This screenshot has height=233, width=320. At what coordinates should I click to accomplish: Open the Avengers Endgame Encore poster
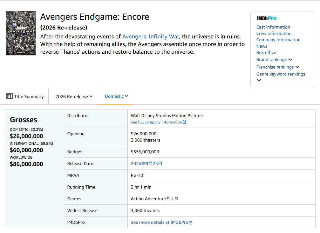click(21, 33)
